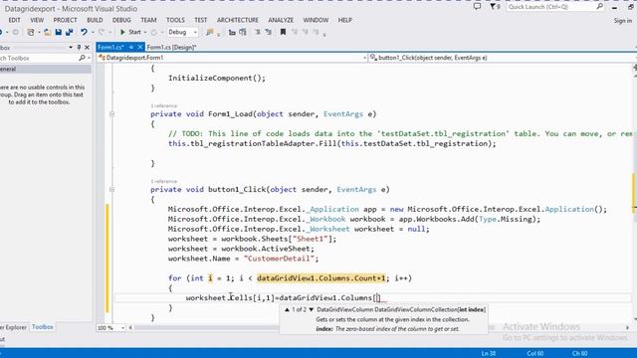Image resolution: width=637 pixels, height=358 pixels.
Task: Open the notifications flag icon
Action: (495, 7)
